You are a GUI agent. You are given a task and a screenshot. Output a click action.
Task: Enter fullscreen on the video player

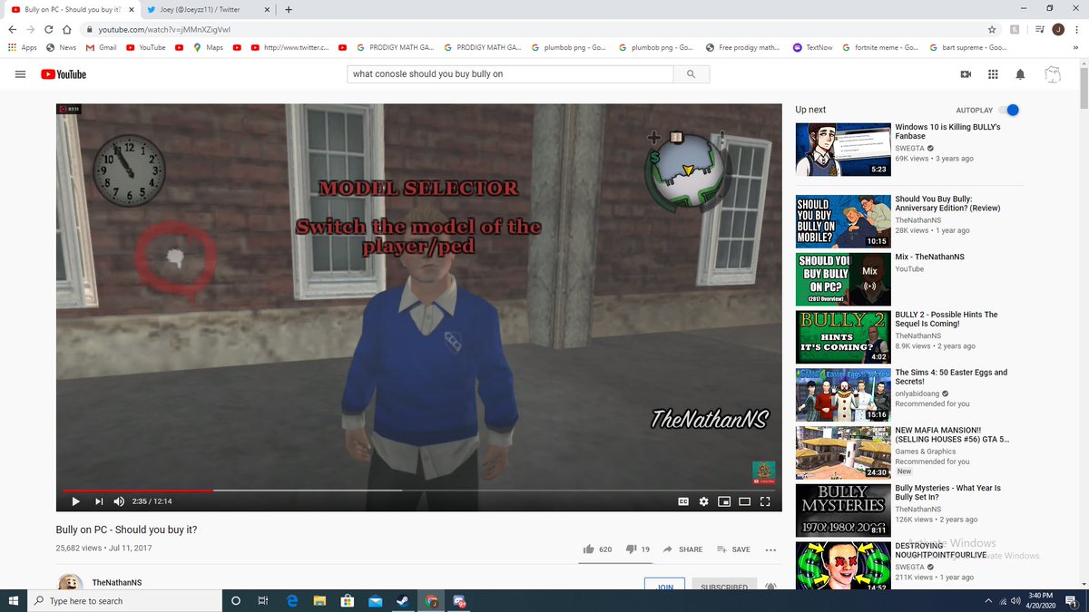pyautogui.click(x=765, y=501)
